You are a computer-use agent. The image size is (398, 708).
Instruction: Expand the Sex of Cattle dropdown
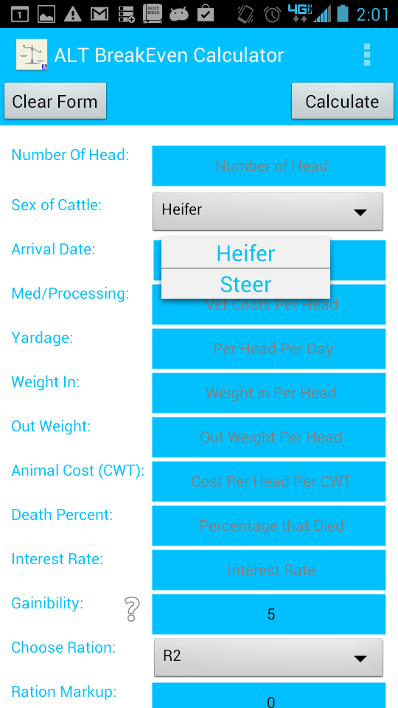268,211
